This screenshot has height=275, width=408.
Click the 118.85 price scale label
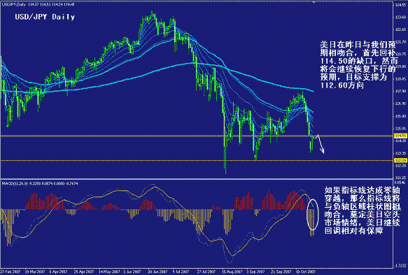[401, 79]
